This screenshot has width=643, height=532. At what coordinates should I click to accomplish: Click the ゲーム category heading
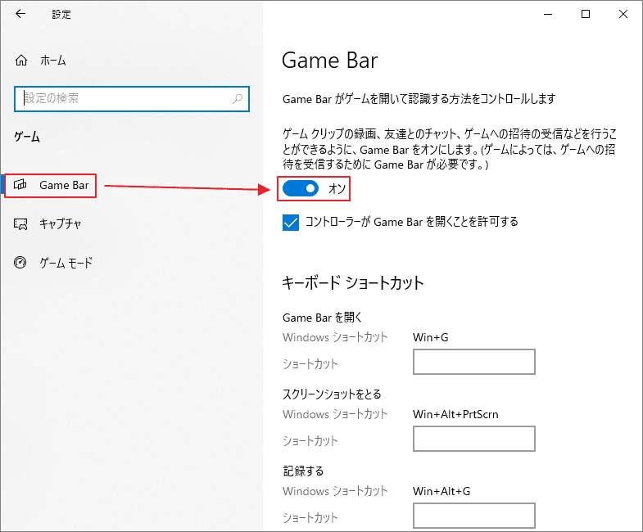(x=27, y=137)
